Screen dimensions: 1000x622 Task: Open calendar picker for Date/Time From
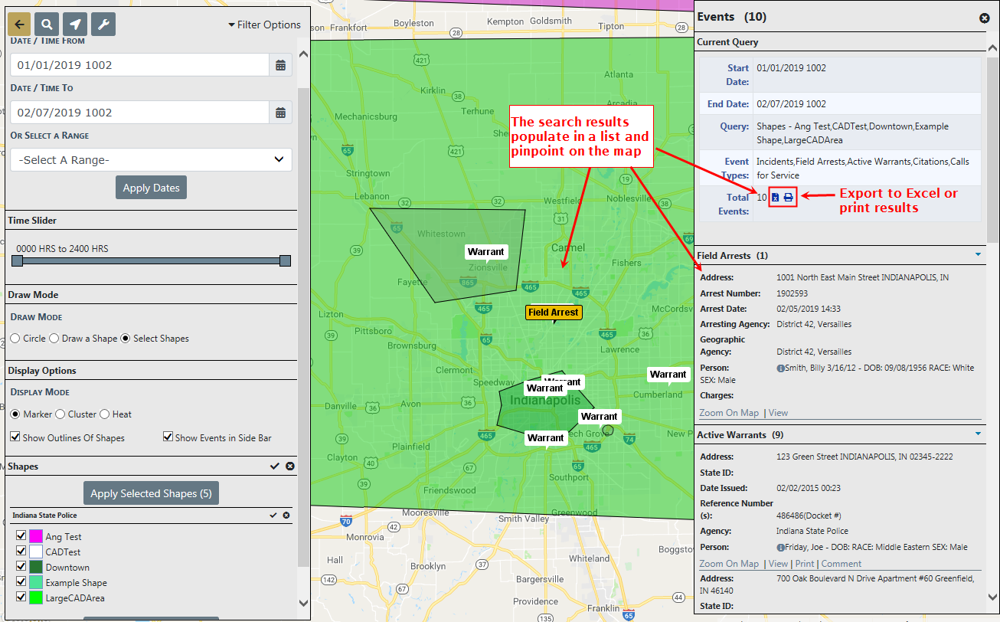[x=281, y=65]
